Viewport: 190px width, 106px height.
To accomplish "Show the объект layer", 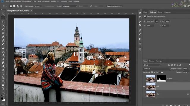I will 144,79.
